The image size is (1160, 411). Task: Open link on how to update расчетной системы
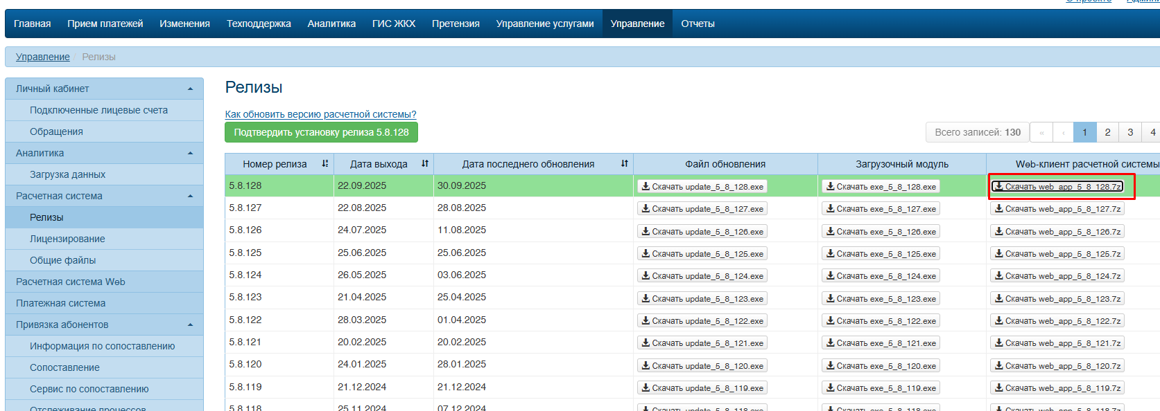click(320, 114)
